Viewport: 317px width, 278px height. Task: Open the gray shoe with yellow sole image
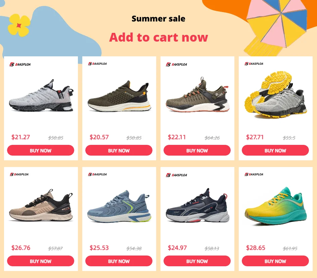tap(276, 95)
